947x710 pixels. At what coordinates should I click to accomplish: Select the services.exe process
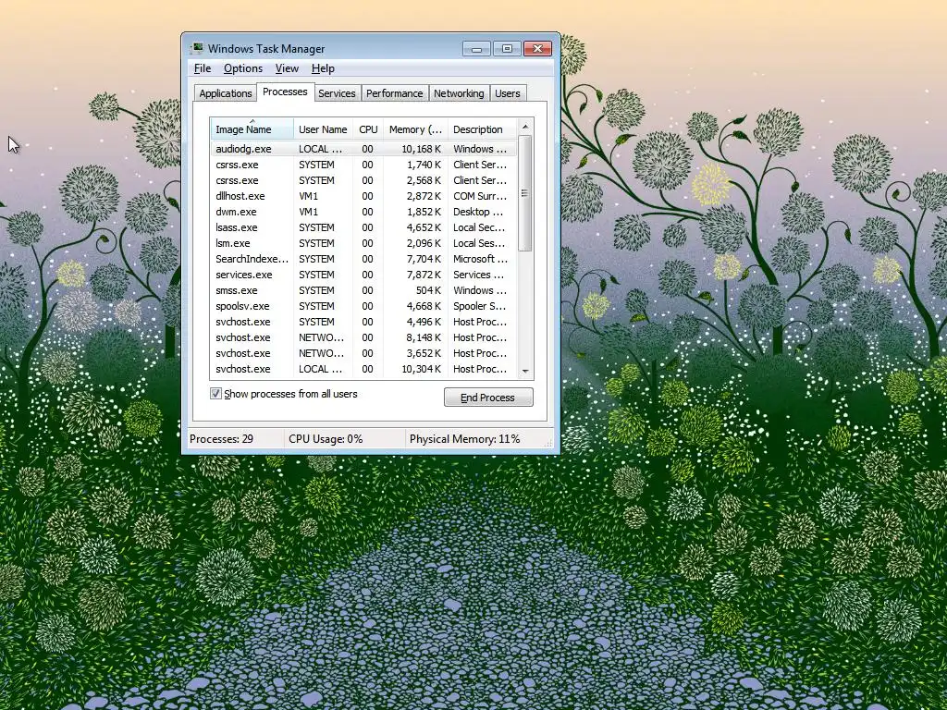tap(363, 274)
